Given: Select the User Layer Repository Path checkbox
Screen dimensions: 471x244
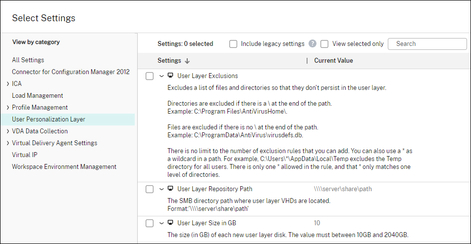Looking at the screenshot, I should pyautogui.click(x=150, y=189).
